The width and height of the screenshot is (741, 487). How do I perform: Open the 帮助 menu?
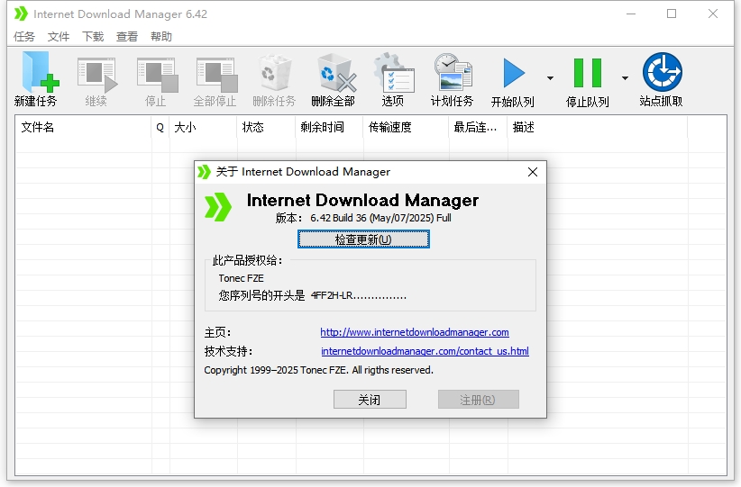[x=161, y=37]
